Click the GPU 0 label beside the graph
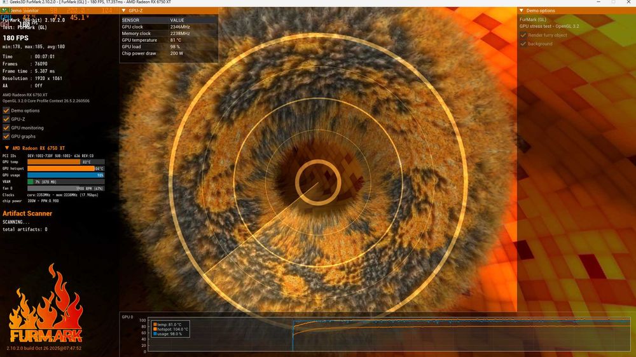Viewport: 636px width, 357px height. point(127,317)
